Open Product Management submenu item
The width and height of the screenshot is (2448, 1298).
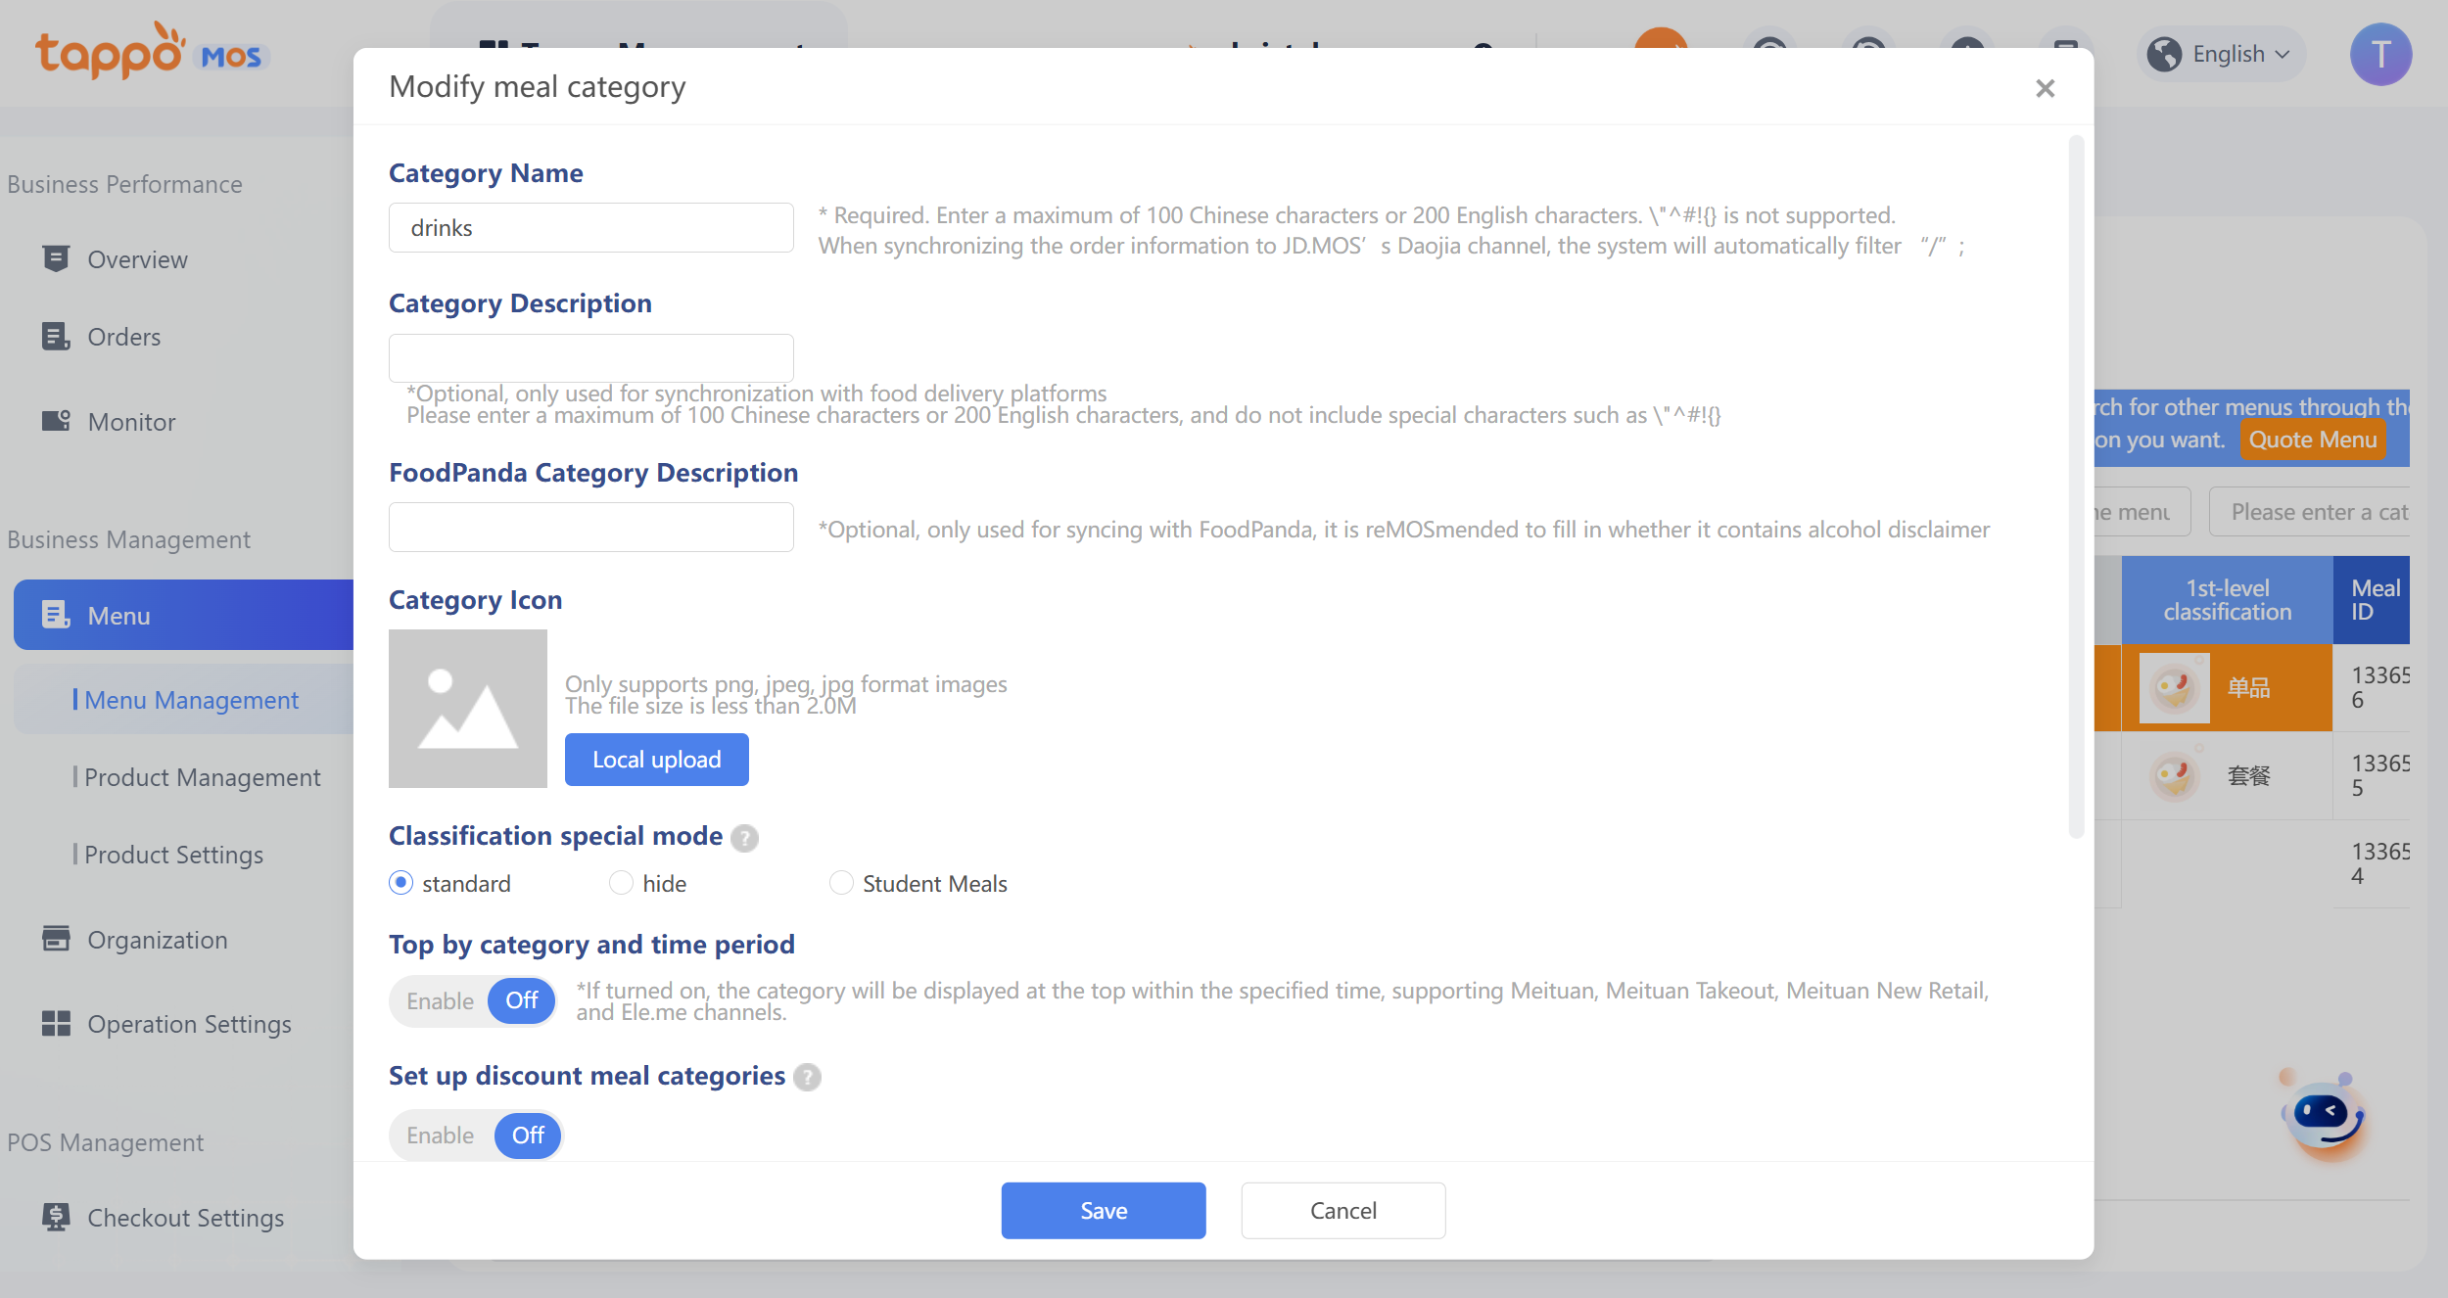click(202, 777)
